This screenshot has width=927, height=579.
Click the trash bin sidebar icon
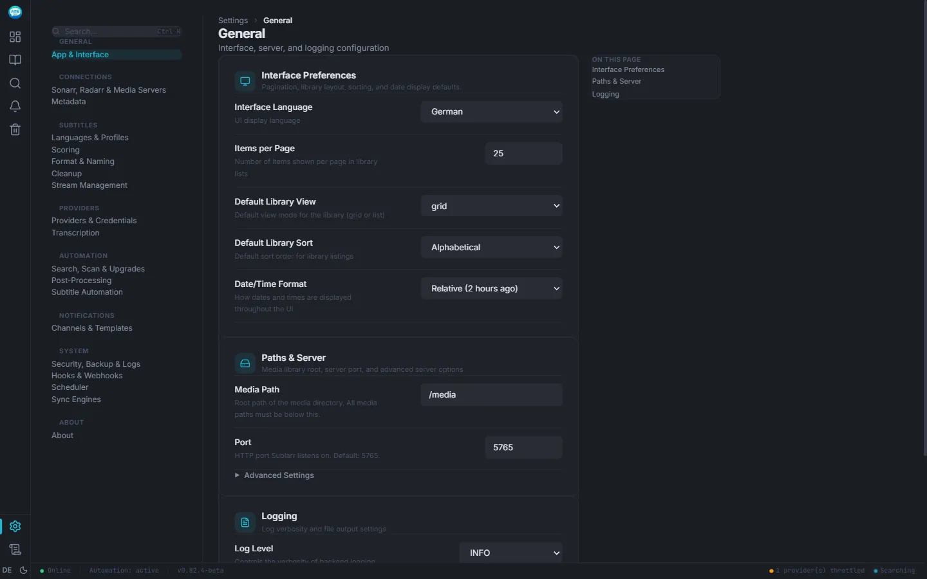pos(15,129)
